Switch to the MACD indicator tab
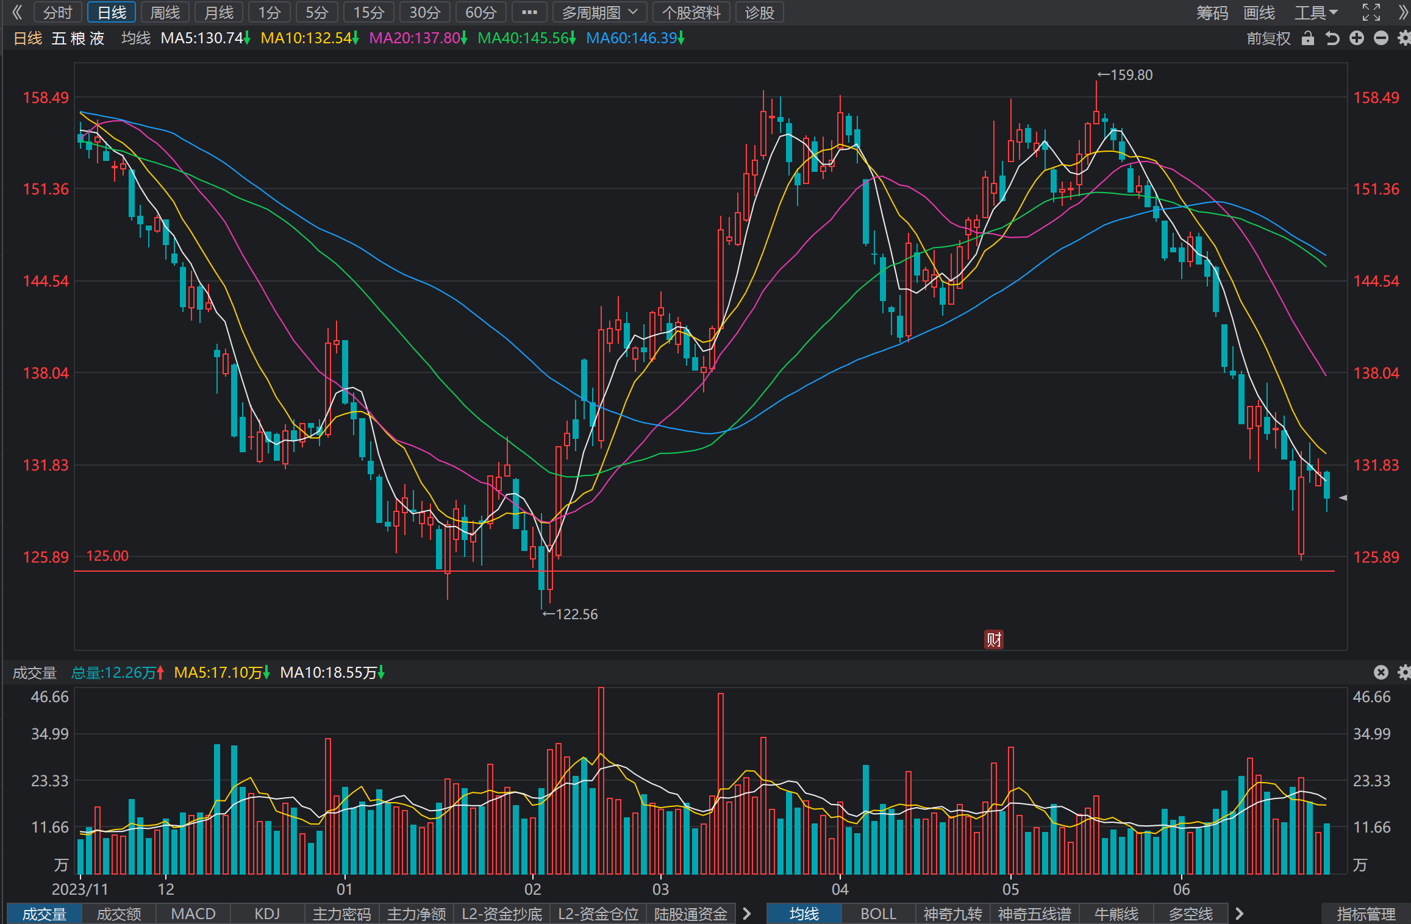The image size is (1411, 924). tap(193, 914)
